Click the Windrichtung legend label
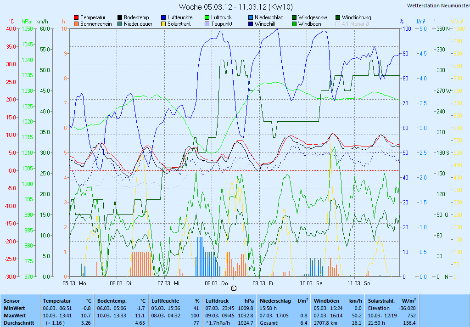This screenshot has height=327, width=470. (x=356, y=17)
